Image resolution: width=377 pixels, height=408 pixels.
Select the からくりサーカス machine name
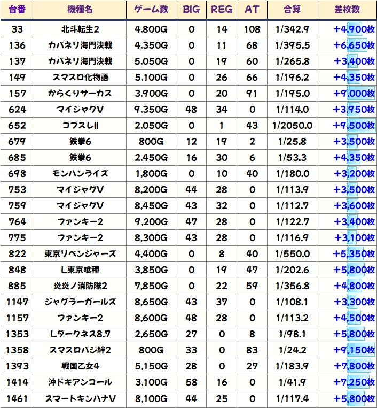[80, 93]
